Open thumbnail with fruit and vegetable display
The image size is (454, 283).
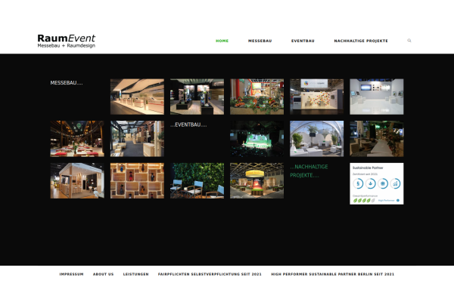pyautogui.click(x=257, y=97)
